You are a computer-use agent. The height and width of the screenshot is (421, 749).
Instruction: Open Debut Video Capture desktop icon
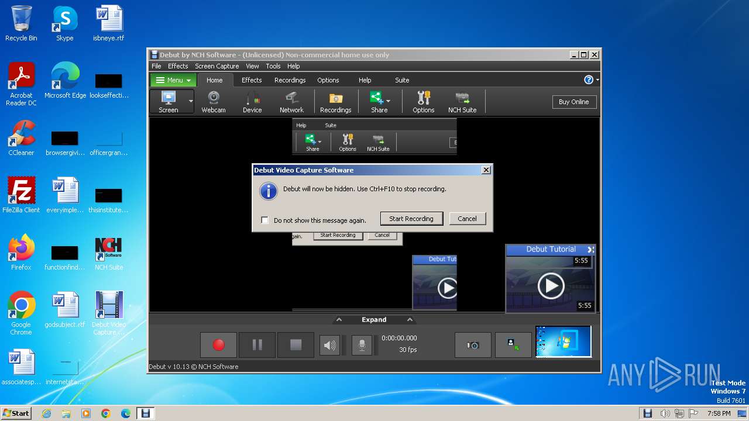(x=109, y=313)
